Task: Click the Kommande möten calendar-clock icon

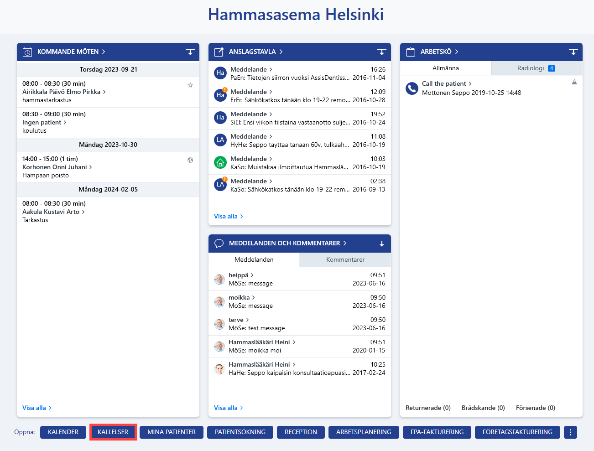Action: click(x=27, y=52)
